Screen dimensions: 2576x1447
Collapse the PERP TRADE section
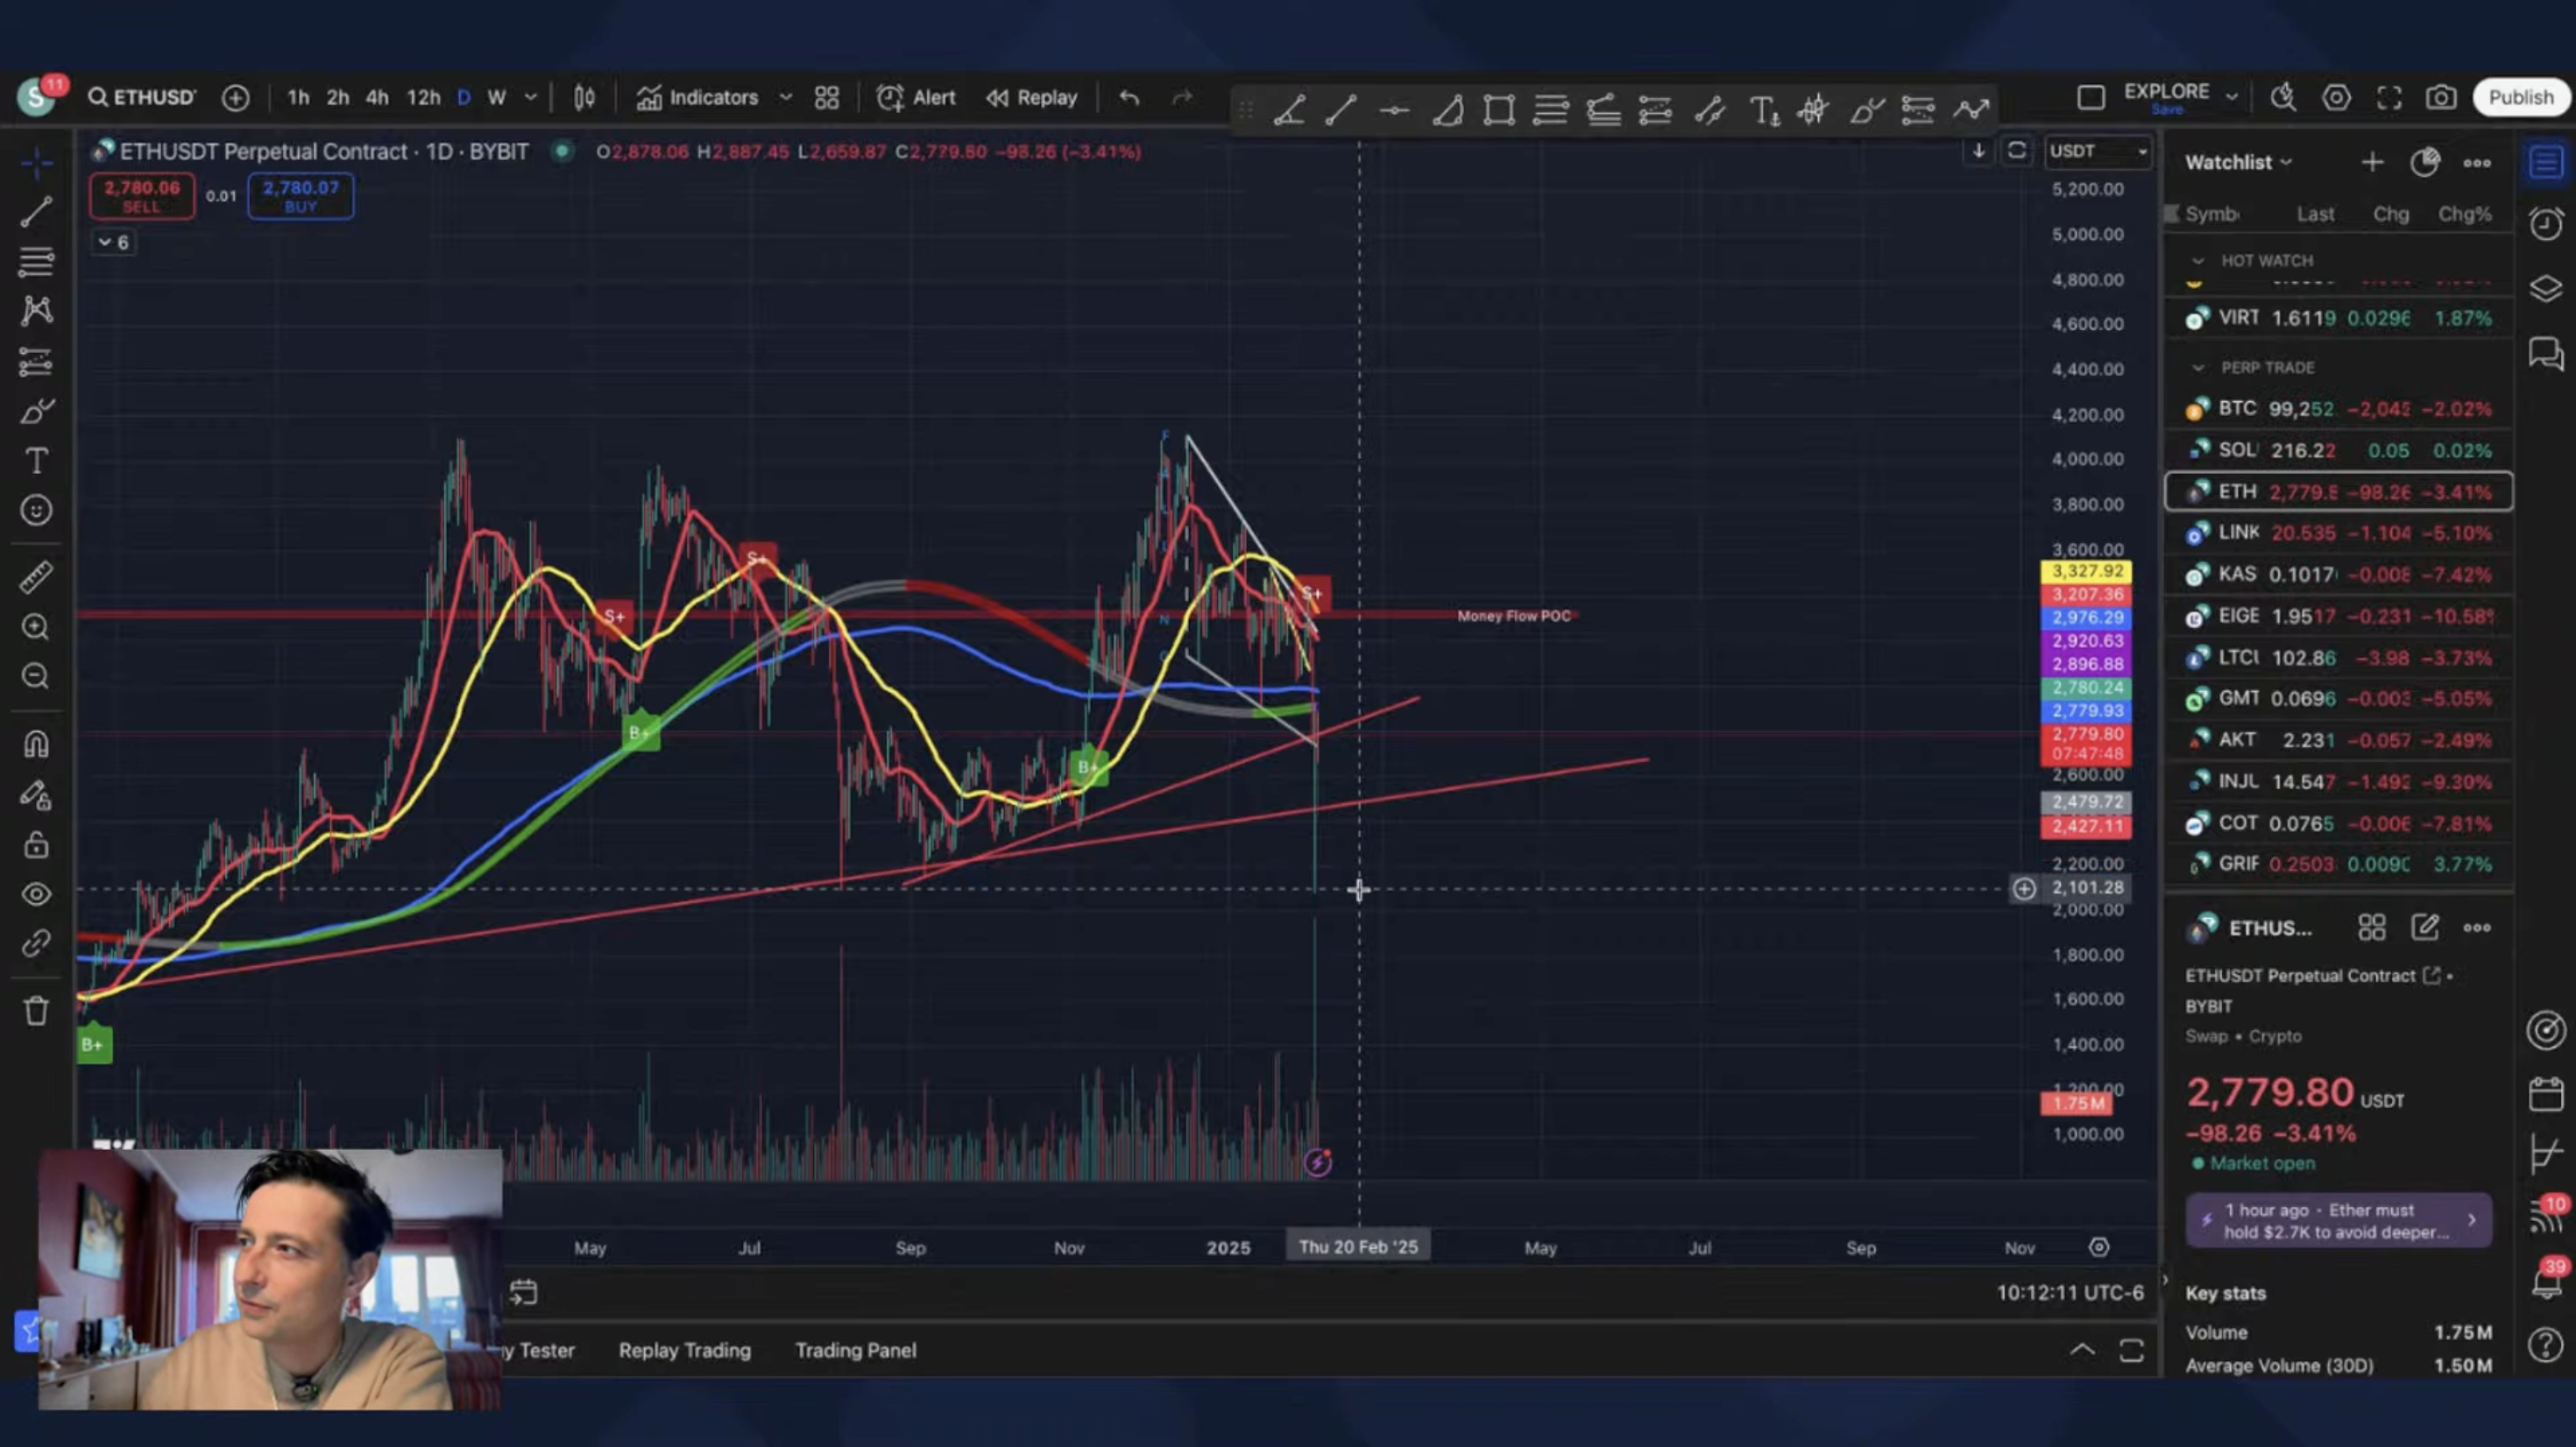coord(2197,367)
